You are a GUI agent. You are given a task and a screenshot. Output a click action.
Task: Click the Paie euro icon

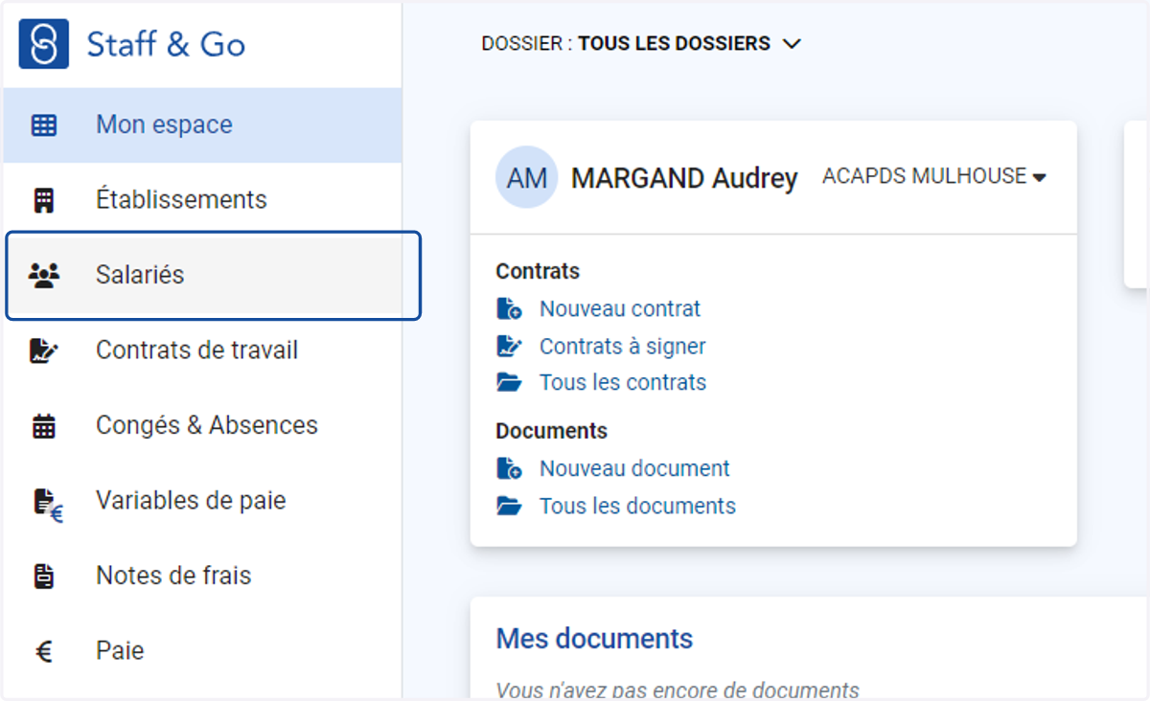[x=44, y=652]
